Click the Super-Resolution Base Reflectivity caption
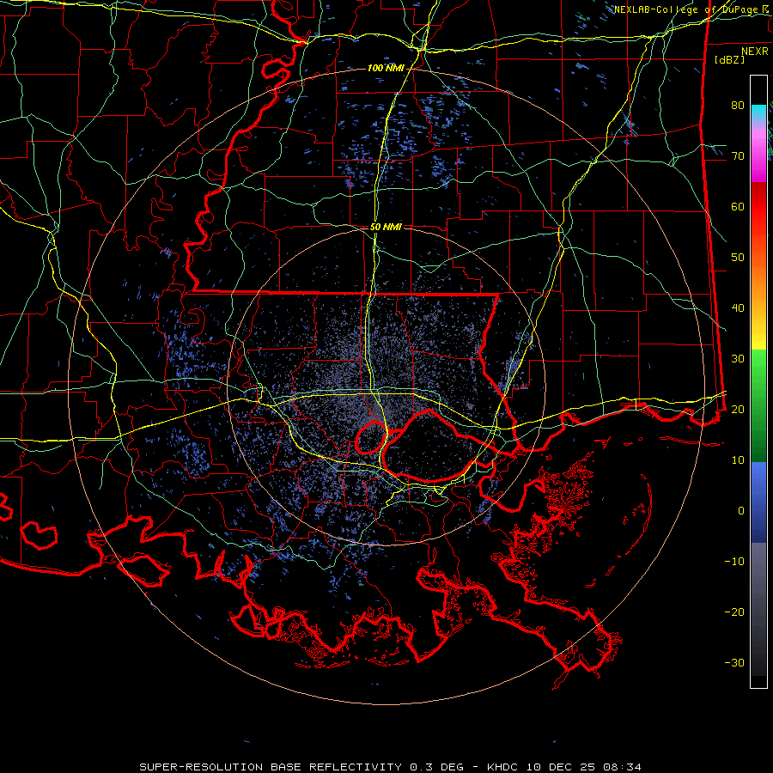 coord(271,767)
